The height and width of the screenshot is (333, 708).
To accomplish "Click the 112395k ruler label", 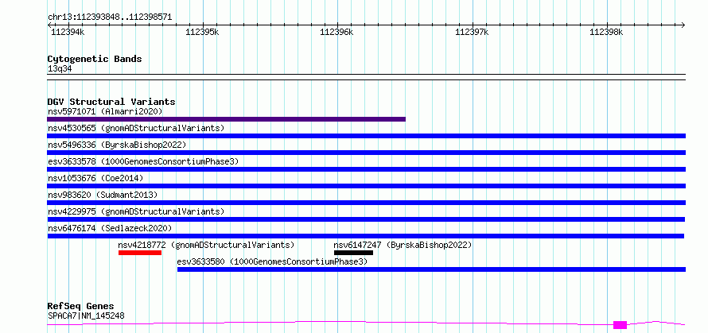I will pyautogui.click(x=202, y=32).
